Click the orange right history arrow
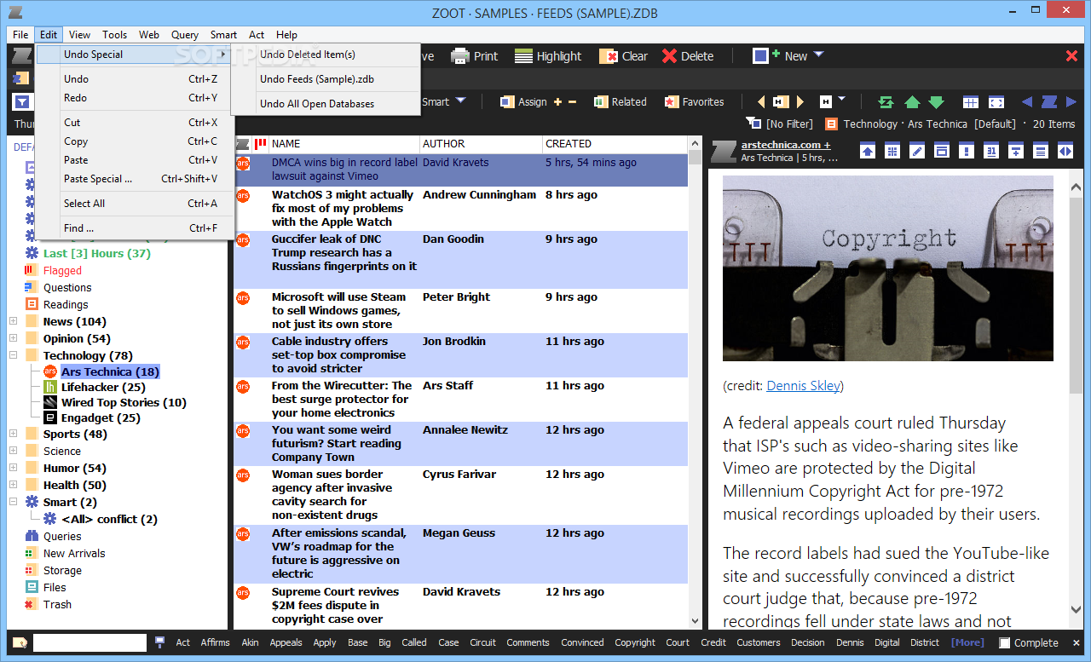The image size is (1091, 662). click(x=799, y=102)
